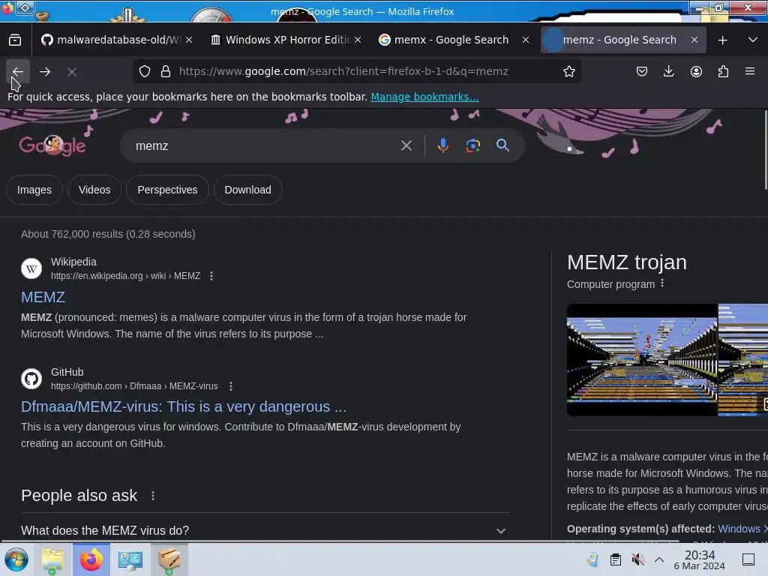768x576 pixels.
Task: Stop loading the current page
Action: 72,71
